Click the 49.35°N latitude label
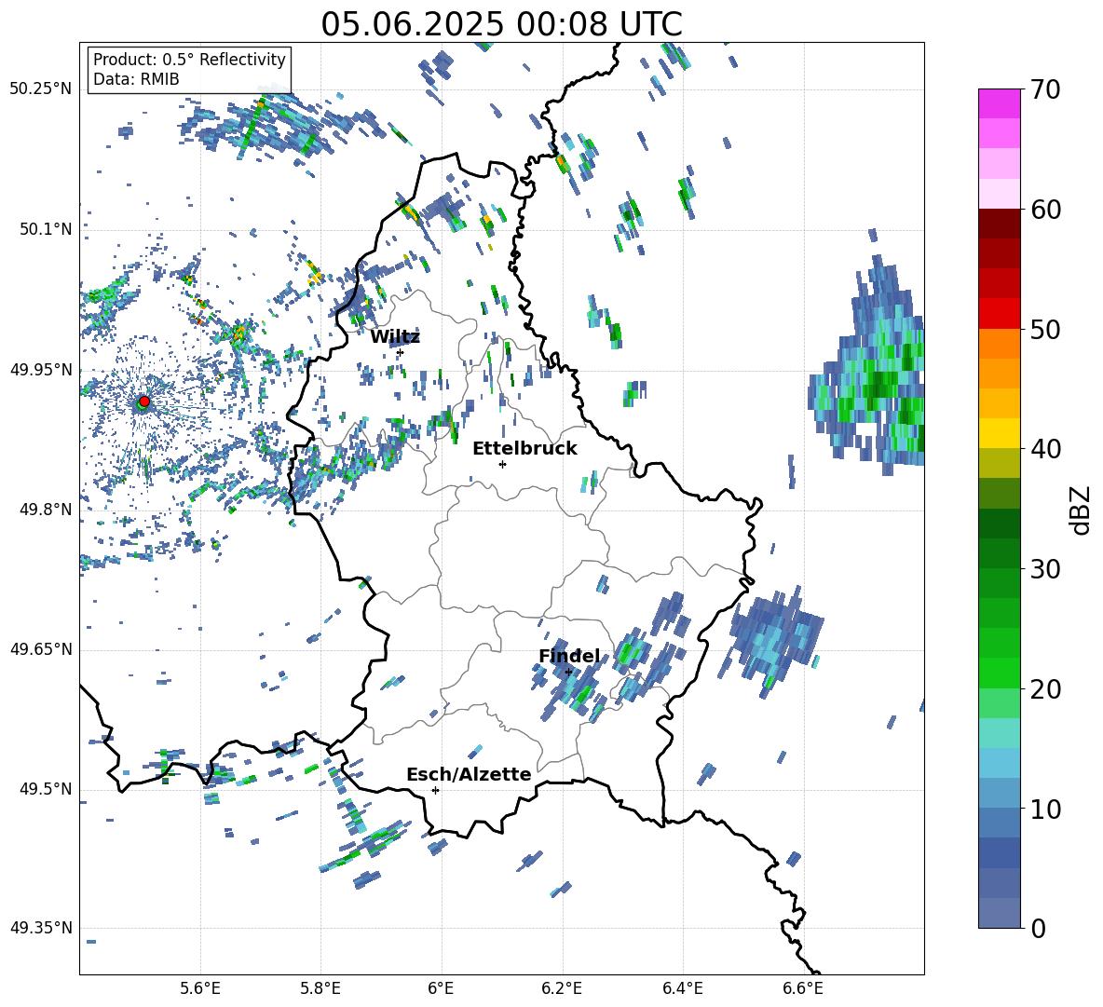The image size is (1103, 1007). pyautogui.click(x=41, y=928)
